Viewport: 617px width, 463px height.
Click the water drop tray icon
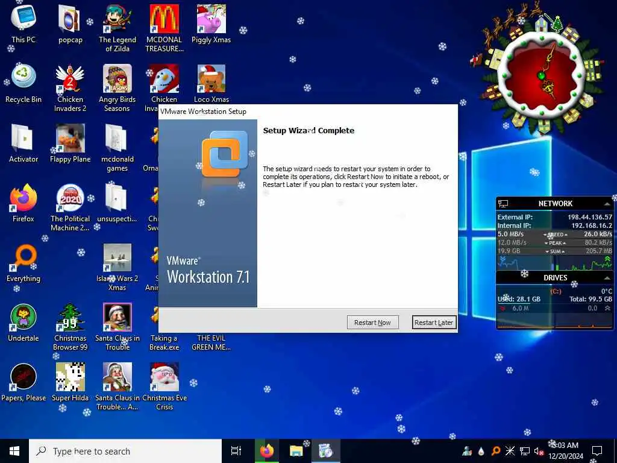pos(481,451)
